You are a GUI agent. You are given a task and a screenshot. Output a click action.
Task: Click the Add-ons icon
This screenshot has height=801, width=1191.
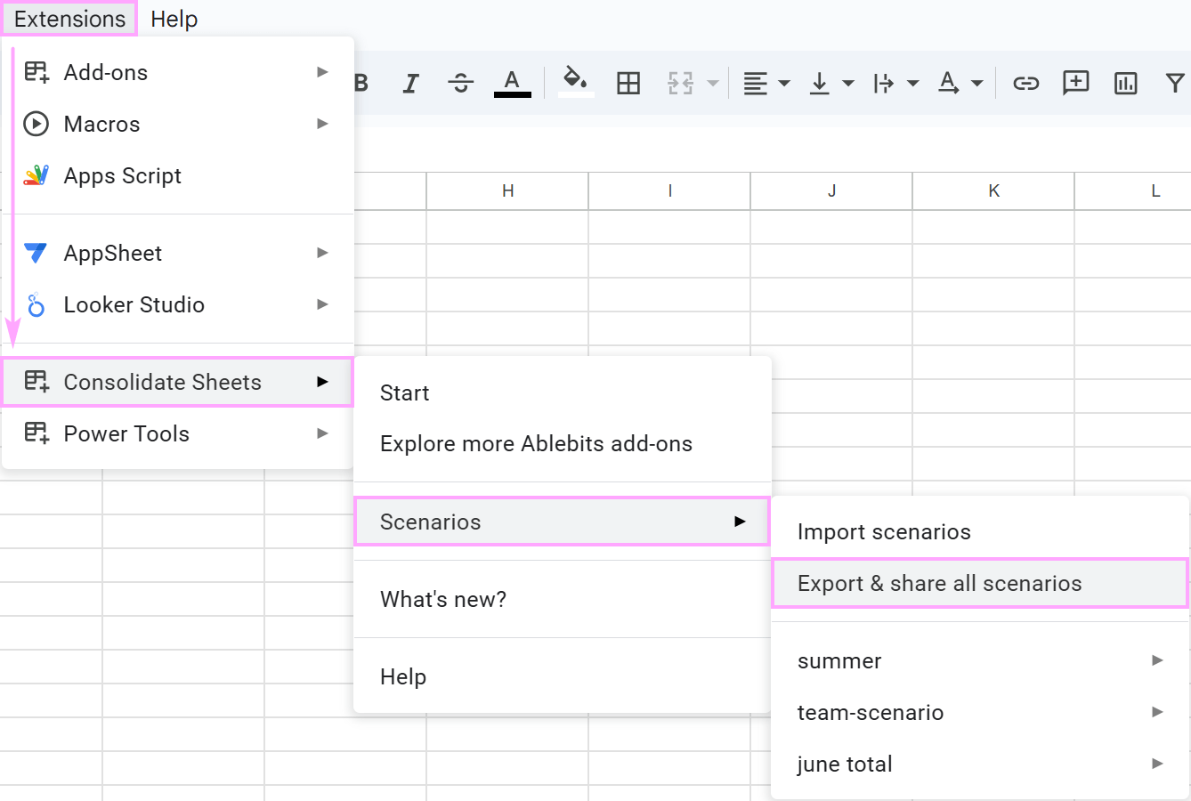tap(36, 72)
